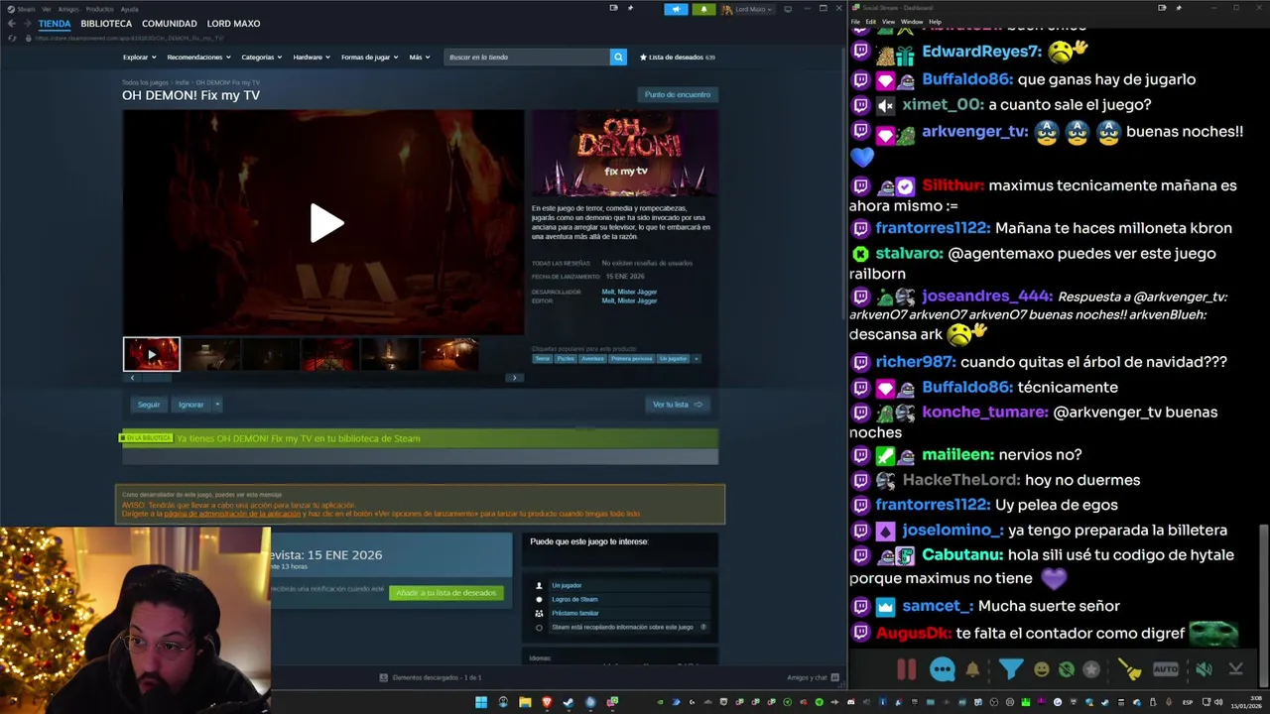The image size is (1270, 714).
Task: Click the Seguir button
Action: pyautogui.click(x=149, y=405)
